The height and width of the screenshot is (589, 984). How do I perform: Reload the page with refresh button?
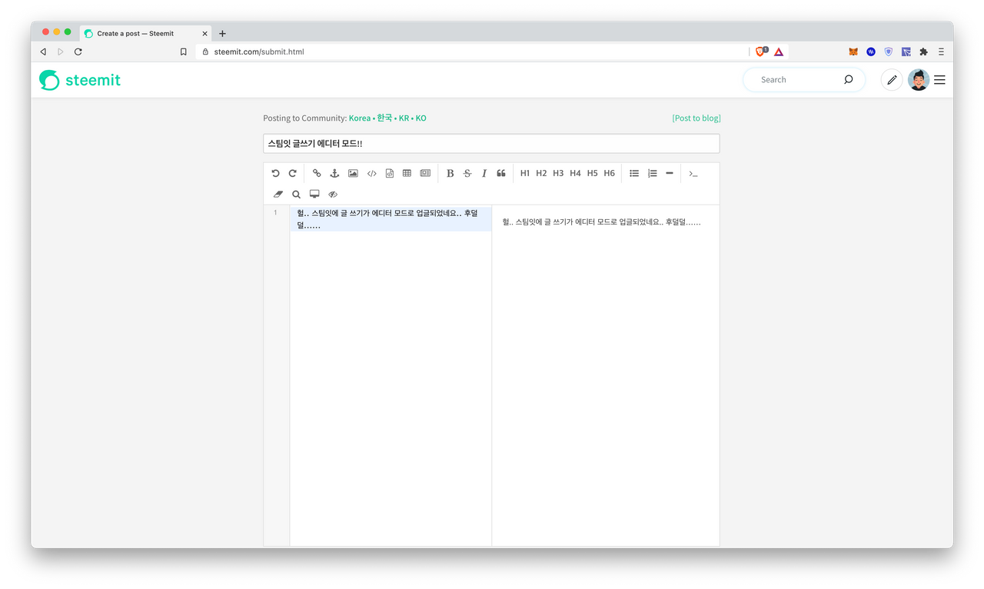click(x=78, y=52)
